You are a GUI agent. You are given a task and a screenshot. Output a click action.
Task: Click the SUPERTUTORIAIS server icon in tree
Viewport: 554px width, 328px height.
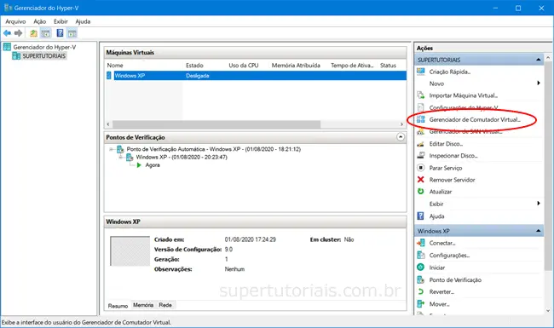pyautogui.click(x=16, y=55)
